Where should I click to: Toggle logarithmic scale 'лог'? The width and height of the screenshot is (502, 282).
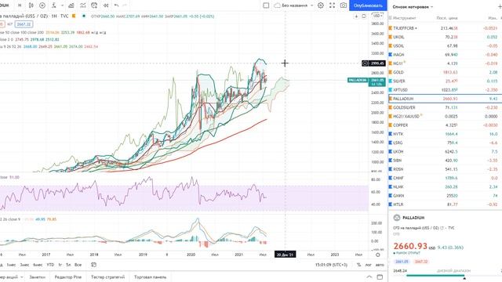[369, 265]
